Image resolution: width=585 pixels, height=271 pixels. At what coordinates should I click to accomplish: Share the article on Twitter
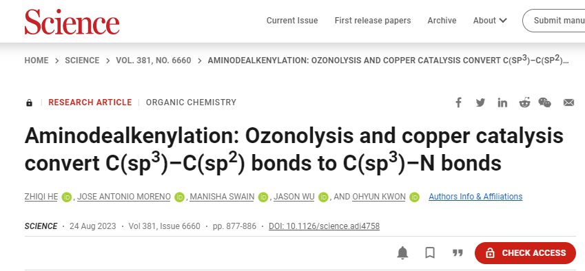[480, 102]
